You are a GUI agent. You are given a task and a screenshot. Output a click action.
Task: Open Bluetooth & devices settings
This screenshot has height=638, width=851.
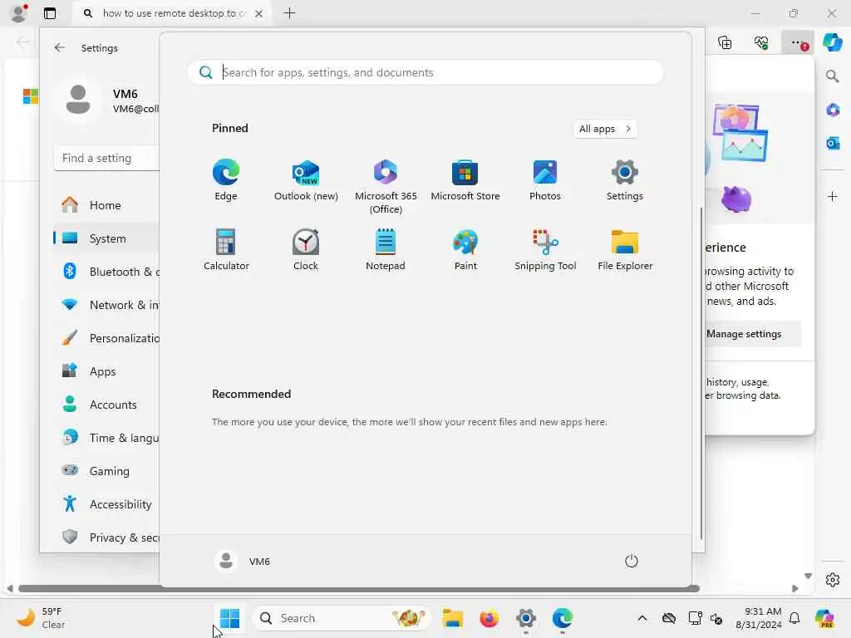106,272
